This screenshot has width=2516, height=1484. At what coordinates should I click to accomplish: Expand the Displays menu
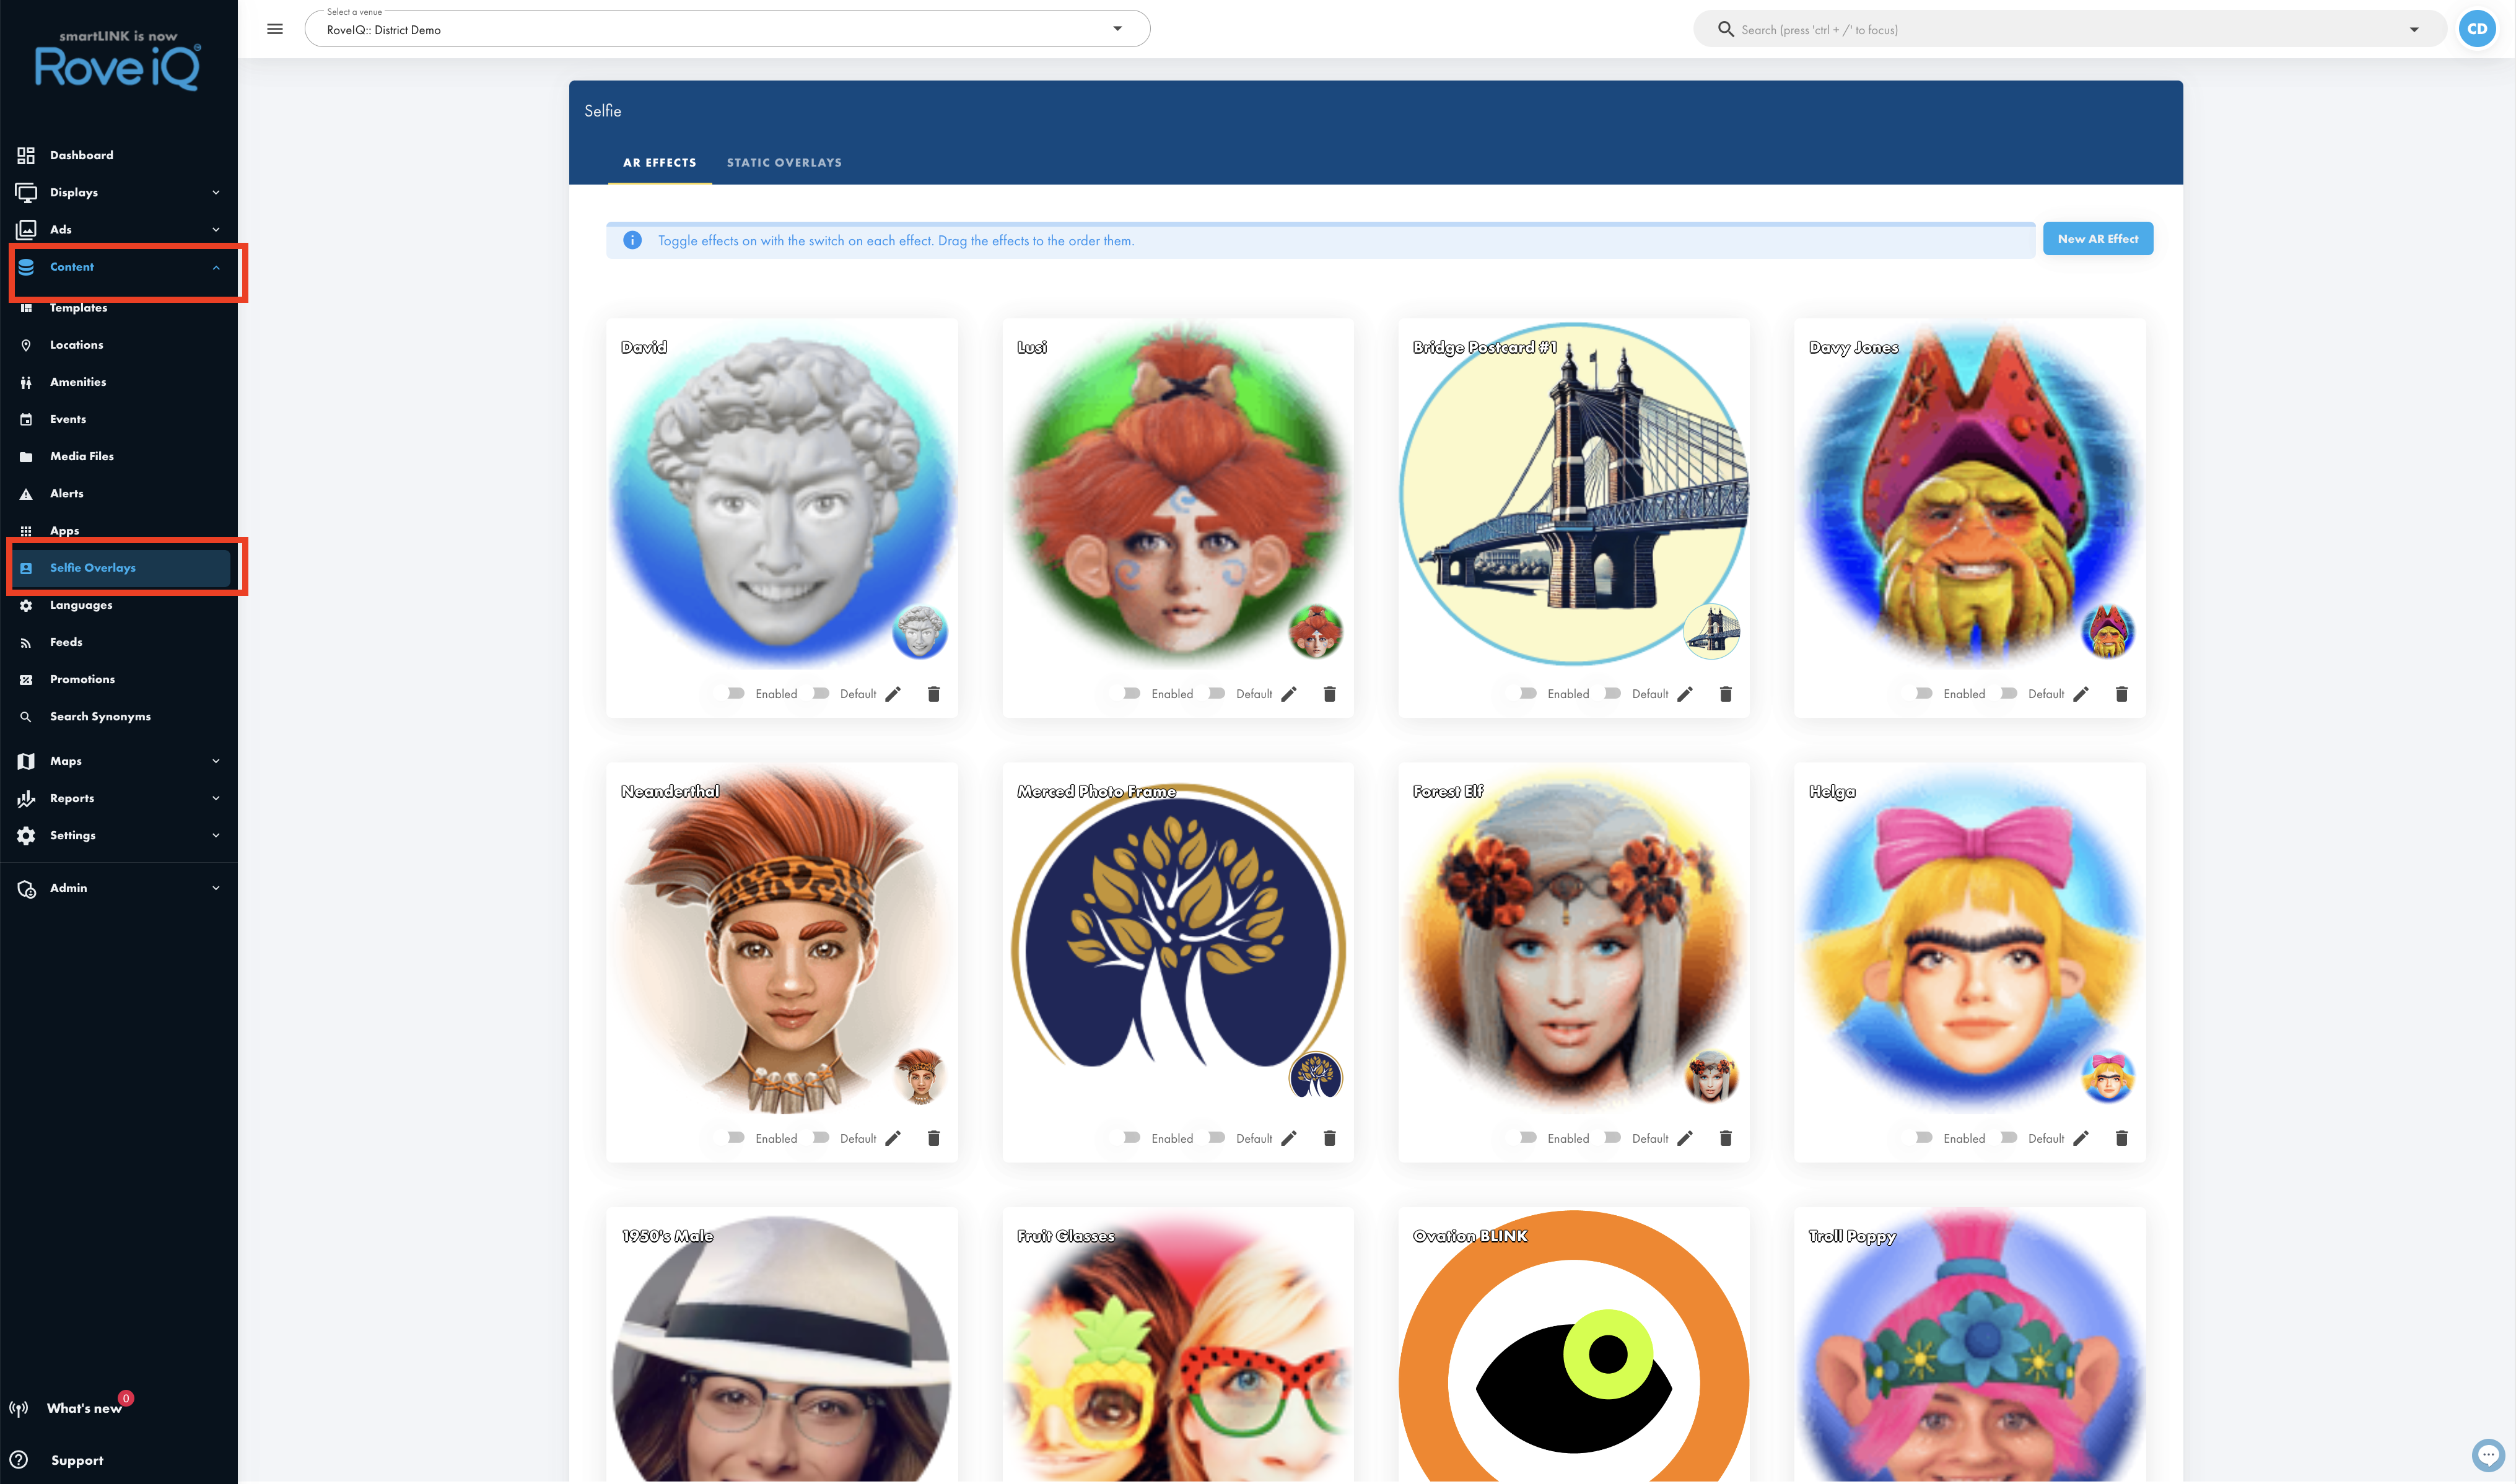tap(119, 192)
